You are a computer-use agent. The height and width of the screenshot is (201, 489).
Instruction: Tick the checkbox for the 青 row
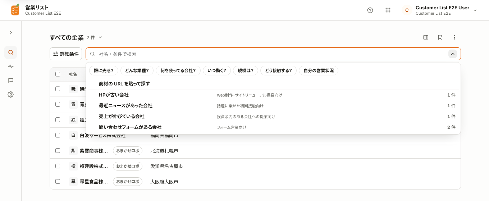click(58, 104)
